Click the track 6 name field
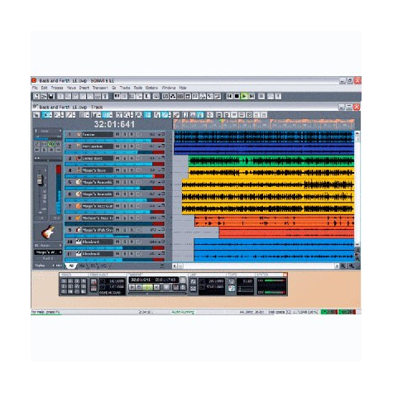The width and height of the screenshot is (393, 393). [98, 194]
